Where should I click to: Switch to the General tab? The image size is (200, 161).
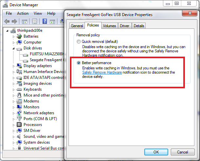click(77, 26)
